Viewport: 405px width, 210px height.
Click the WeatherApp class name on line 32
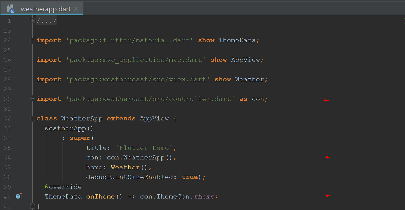(x=82, y=119)
